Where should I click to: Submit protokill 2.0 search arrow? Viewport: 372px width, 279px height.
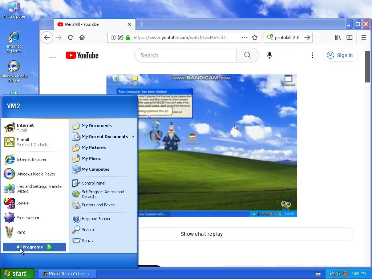[307, 37]
